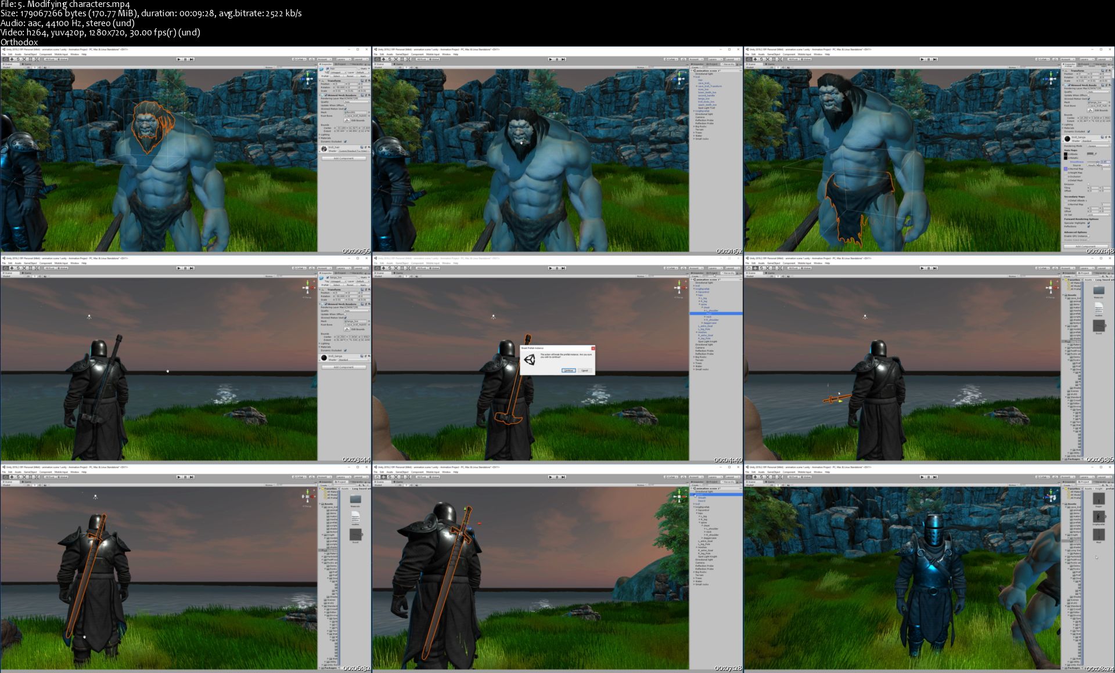
Task: Select dagger prefab thumbnail in 00:08:24 frame
Action: tap(1098, 499)
